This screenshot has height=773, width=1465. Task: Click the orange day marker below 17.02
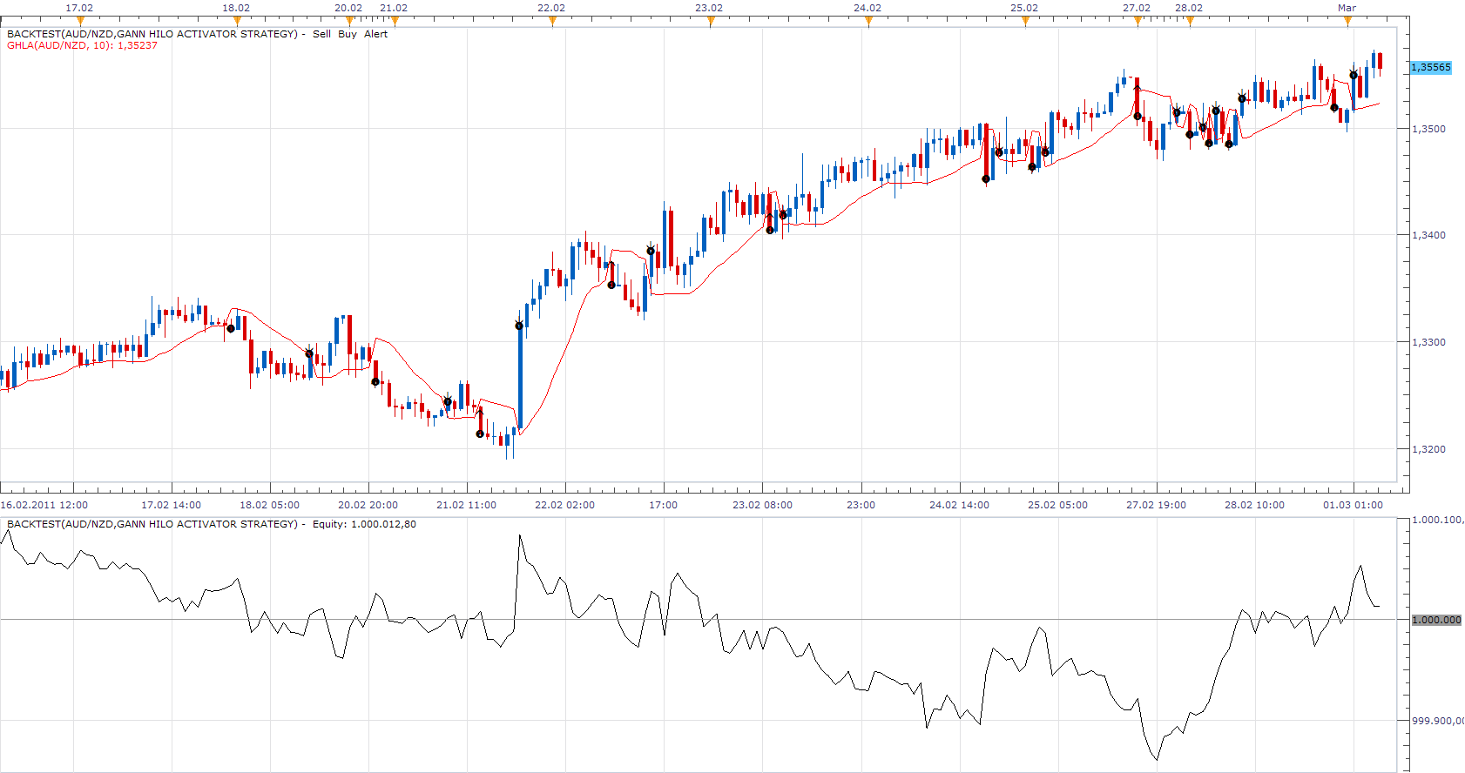coord(80,21)
